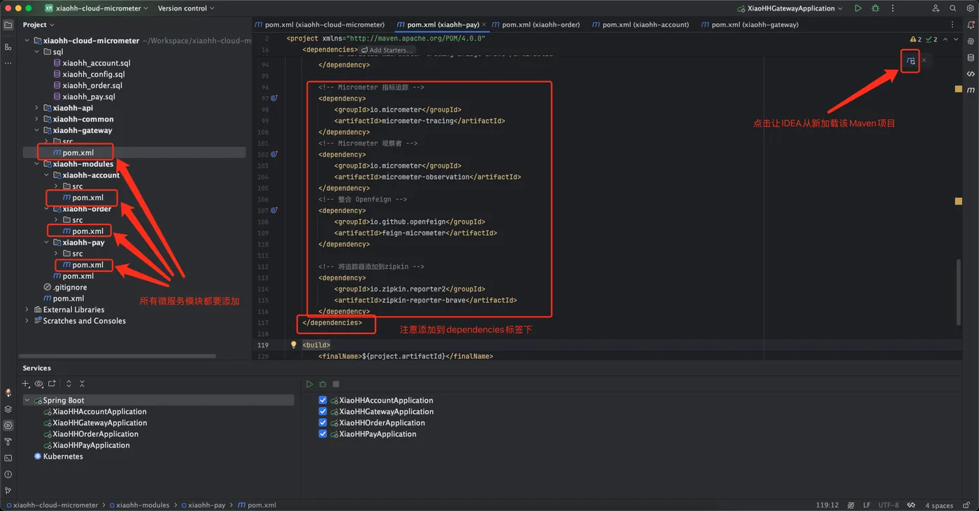Image resolution: width=979 pixels, height=511 pixels.
Task: Open the more actions menu beside Debug
Action: 893,8
